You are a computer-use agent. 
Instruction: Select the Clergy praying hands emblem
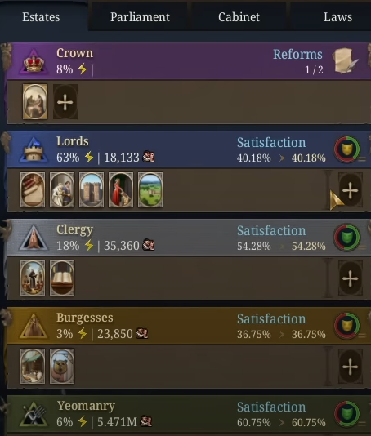(34, 238)
